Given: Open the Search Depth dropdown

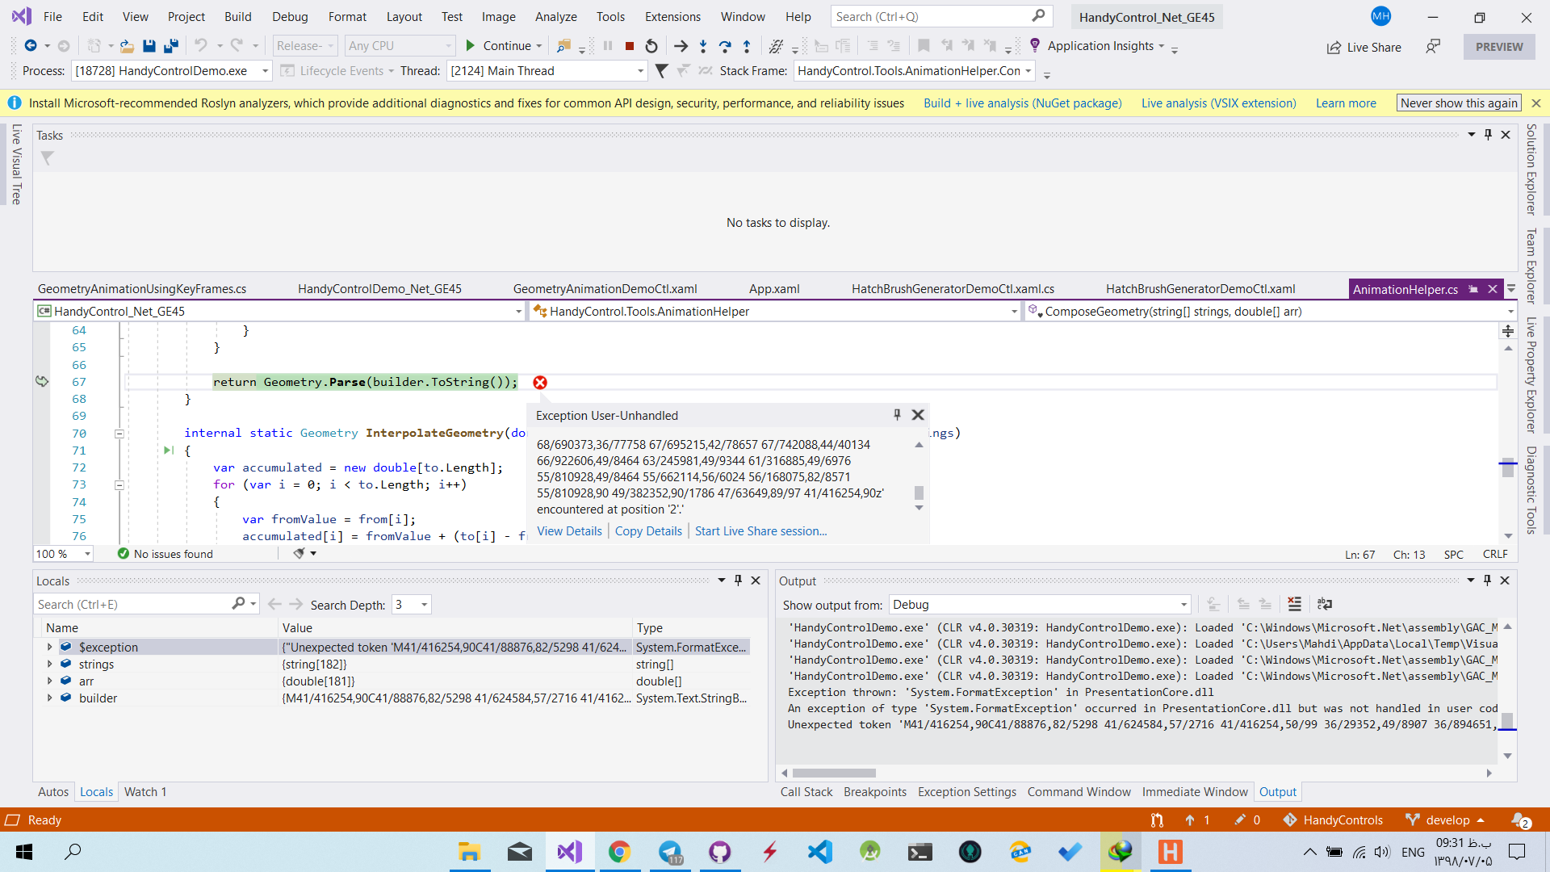Looking at the screenshot, I should [x=424, y=605].
